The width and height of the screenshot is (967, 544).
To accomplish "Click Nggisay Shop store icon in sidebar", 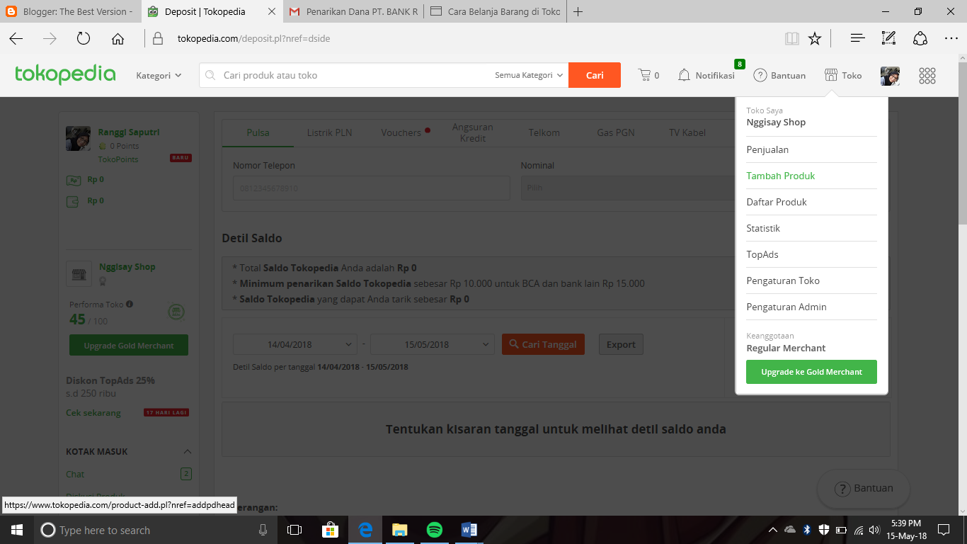I will (x=79, y=273).
